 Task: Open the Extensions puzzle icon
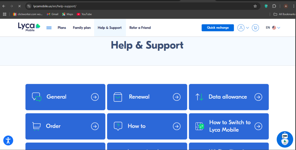[x=274, y=6]
